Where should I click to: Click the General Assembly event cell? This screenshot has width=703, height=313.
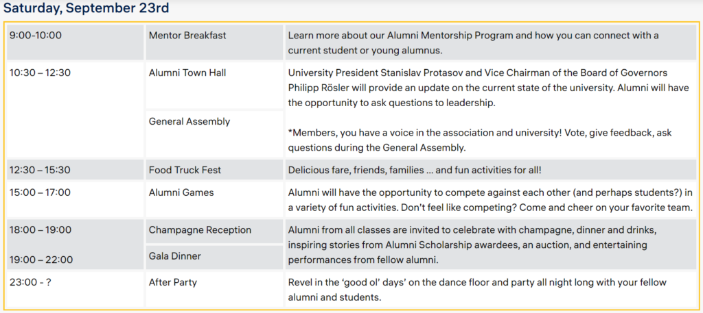[x=214, y=134]
